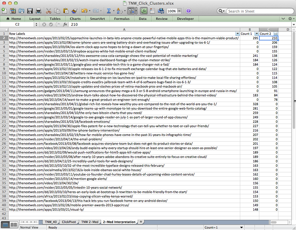Select the Cut scissors icon
The width and height of the screenshot is (296, 230).
[x=49, y=11]
